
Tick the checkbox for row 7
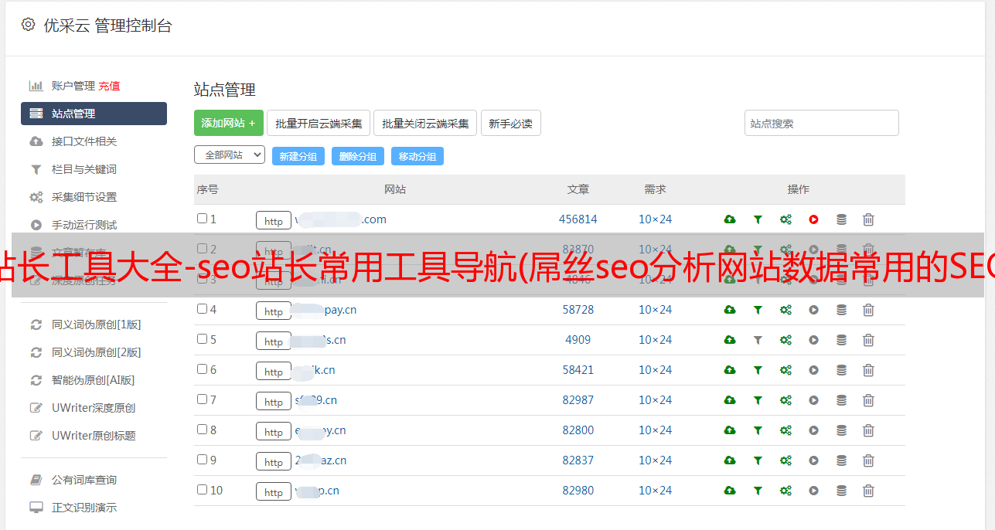point(202,399)
